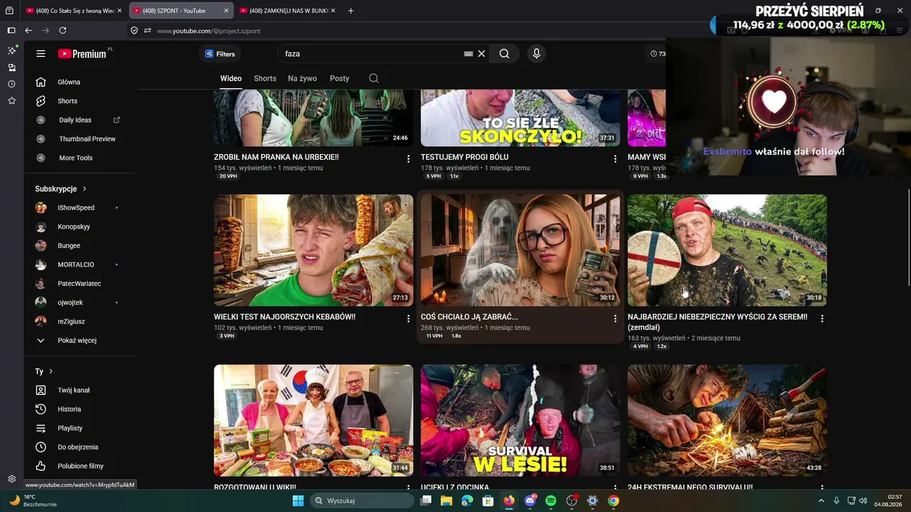Open the Posty channel tab
This screenshot has height=512, width=911.
339,78
